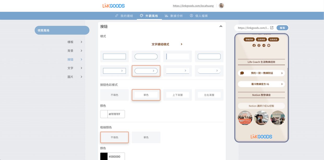Select shadowed pill with arrow style
This screenshot has height=160, width=324.
pos(209,71)
